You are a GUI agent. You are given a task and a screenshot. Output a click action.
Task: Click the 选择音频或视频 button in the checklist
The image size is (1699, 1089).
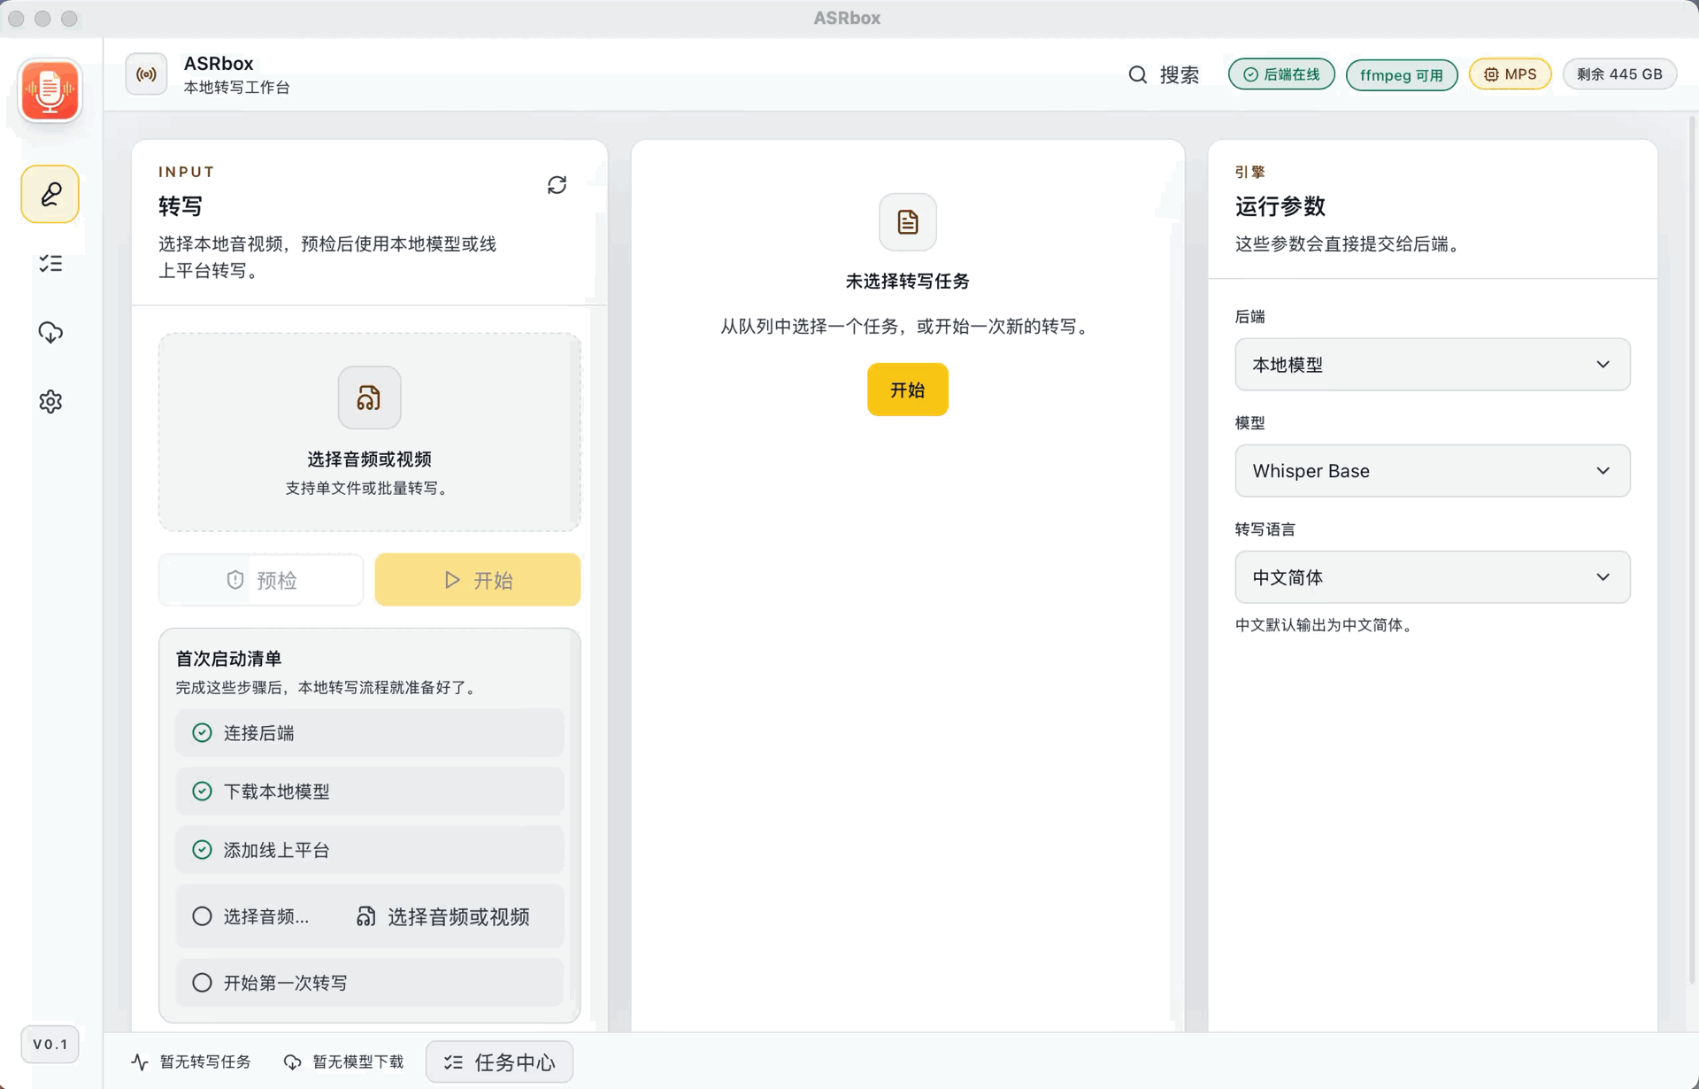pos(443,916)
